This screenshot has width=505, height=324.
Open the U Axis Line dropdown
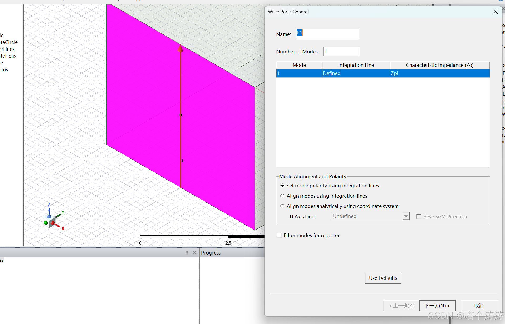[x=406, y=216]
